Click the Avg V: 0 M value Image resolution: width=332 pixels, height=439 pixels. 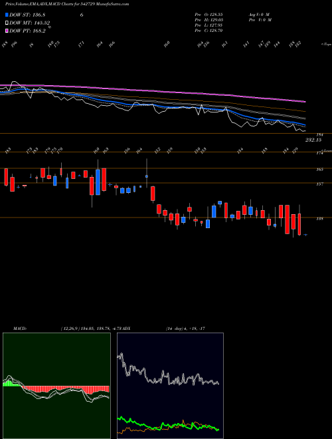tap(259, 15)
